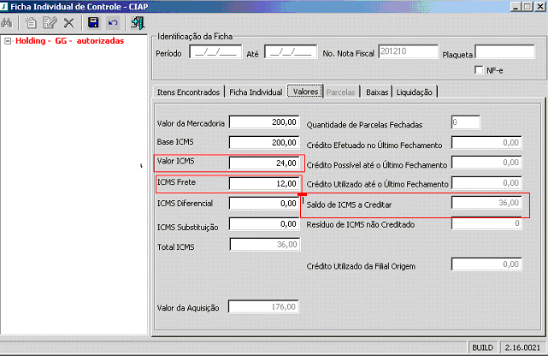Click the ICMS Diferencial field
The height and width of the screenshot is (356, 548).
coord(264,204)
